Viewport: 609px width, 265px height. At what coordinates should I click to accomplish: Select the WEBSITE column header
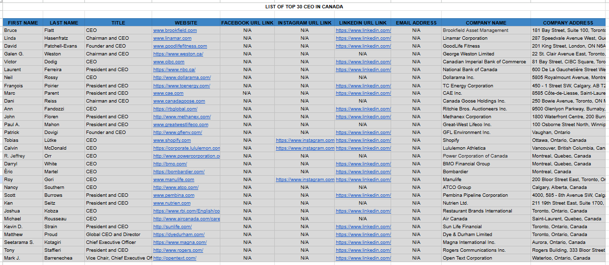[186, 23]
